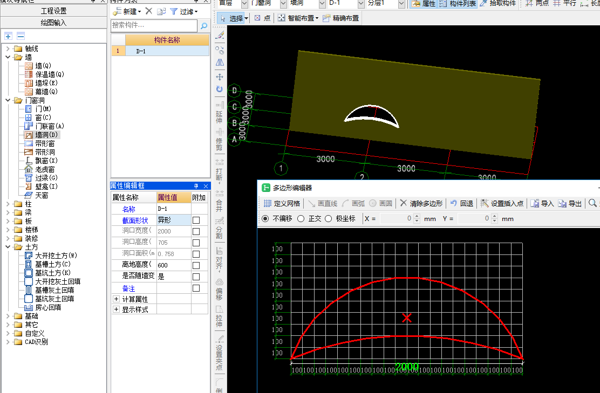Click 导入 import button
The width and height of the screenshot is (600, 393).
[x=542, y=203]
